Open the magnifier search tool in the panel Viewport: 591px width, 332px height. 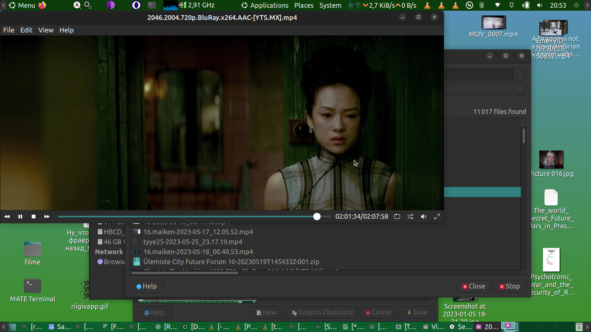pyautogui.click(x=77, y=5)
